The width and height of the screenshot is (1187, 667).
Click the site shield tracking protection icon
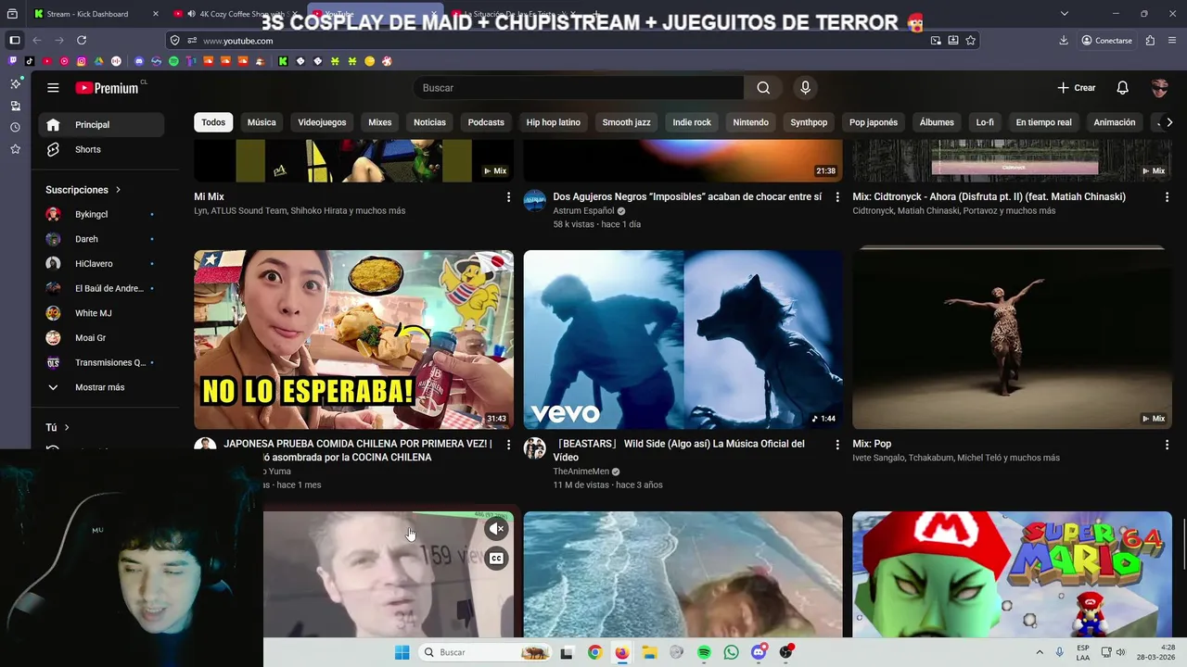click(x=174, y=41)
